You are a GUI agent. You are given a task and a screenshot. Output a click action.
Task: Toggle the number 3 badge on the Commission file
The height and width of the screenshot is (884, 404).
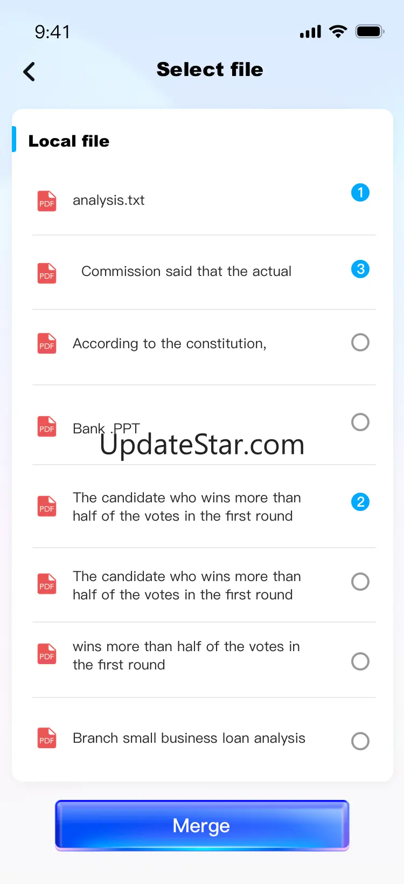(360, 269)
